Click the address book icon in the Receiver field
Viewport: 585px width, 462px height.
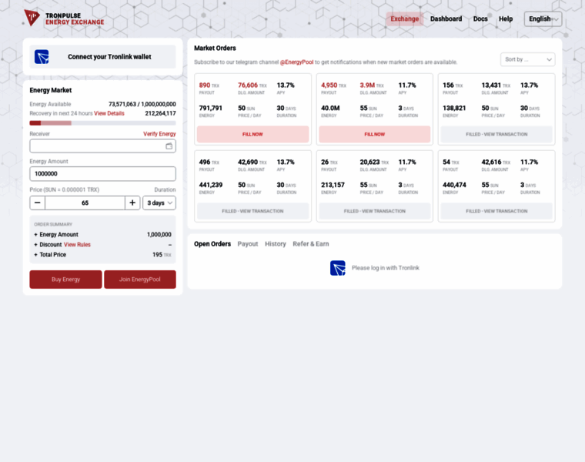click(169, 146)
